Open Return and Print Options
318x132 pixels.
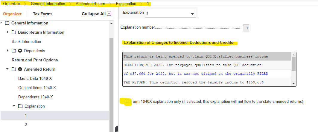(35, 60)
